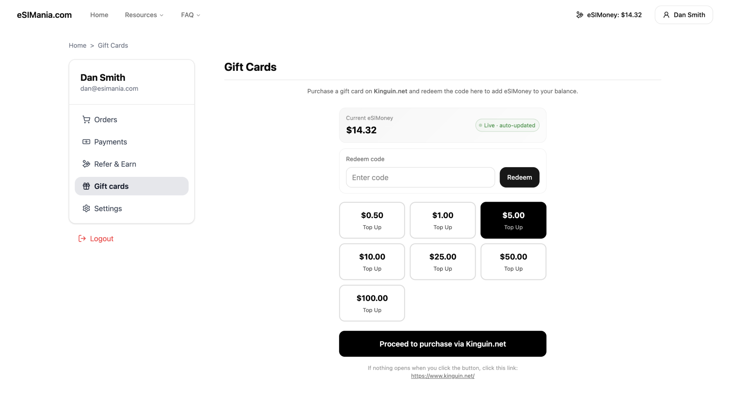Screen dimensions: 743x418
Task: Expand the Resources dropdown menu
Action: coord(144,15)
